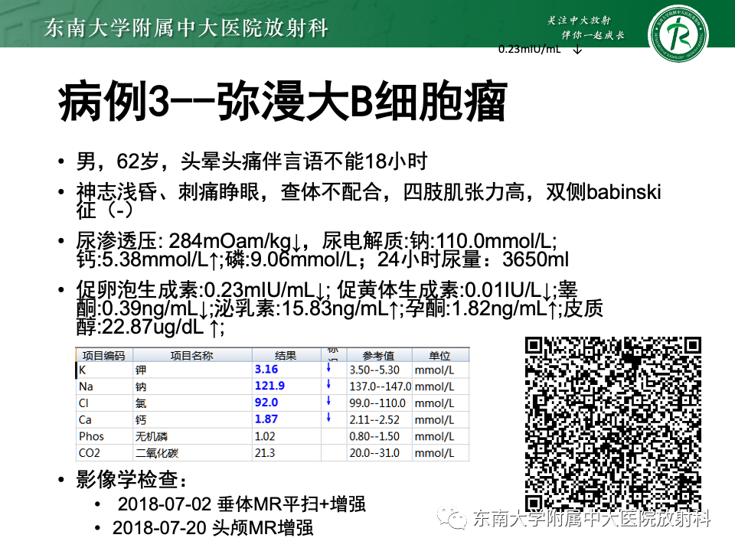Click the chloride result 92.0
Image resolution: width=735 pixels, height=551 pixels.
266,403
